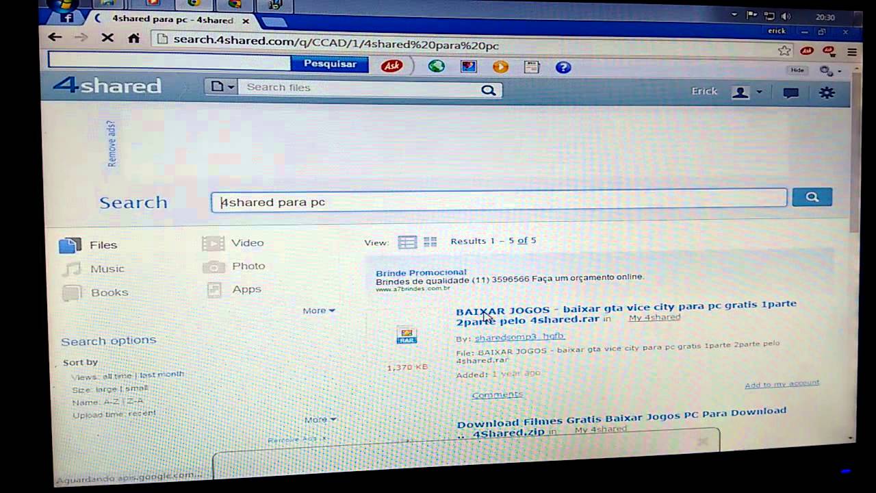Sort views by last month
Viewport: 876px width, 493px height.
pyautogui.click(x=162, y=375)
